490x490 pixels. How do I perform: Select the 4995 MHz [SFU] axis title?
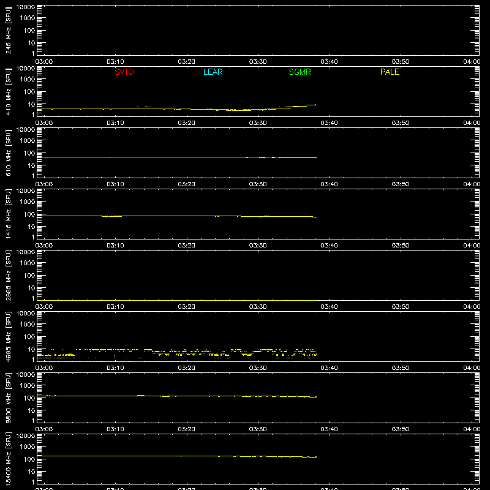[x=8, y=336]
